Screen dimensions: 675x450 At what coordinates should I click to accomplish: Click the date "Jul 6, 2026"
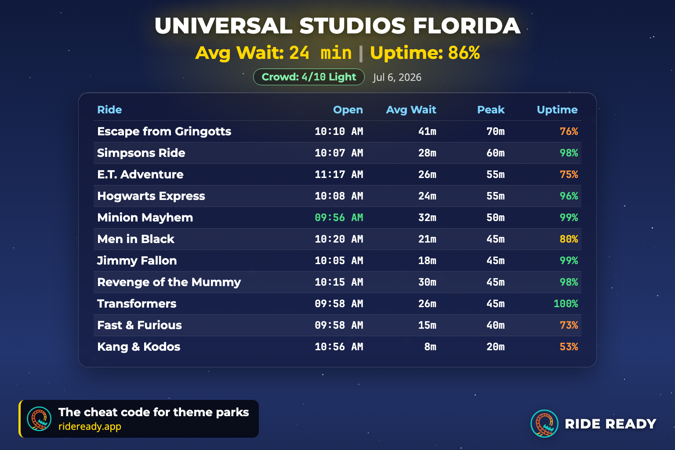pyautogui.click(x=397, y=77)
